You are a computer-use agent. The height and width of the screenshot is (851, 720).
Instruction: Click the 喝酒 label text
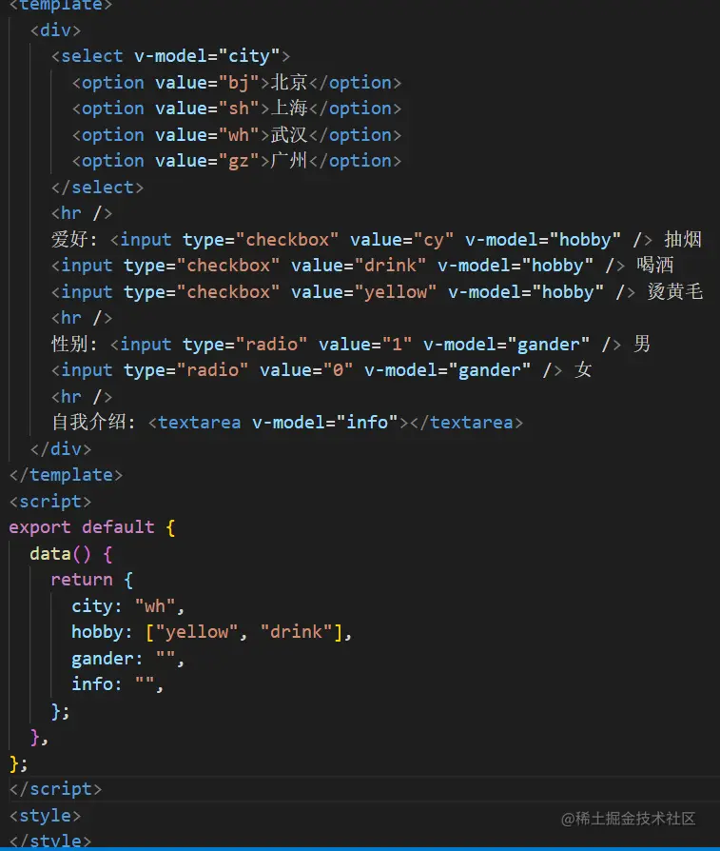pos(655,266)
